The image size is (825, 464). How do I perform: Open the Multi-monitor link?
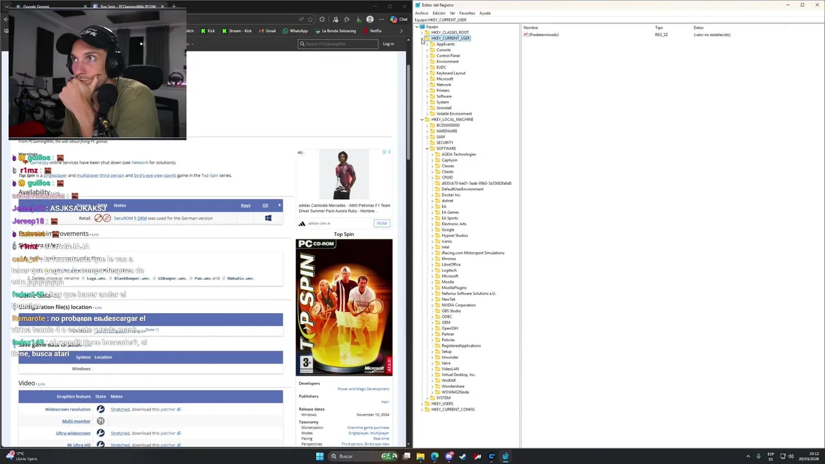point(76,421)
